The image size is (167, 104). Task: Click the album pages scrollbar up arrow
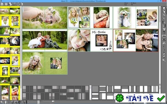click(160, 7)
